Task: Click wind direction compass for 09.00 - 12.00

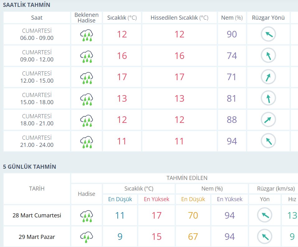Action: click(x=268, y=56)
